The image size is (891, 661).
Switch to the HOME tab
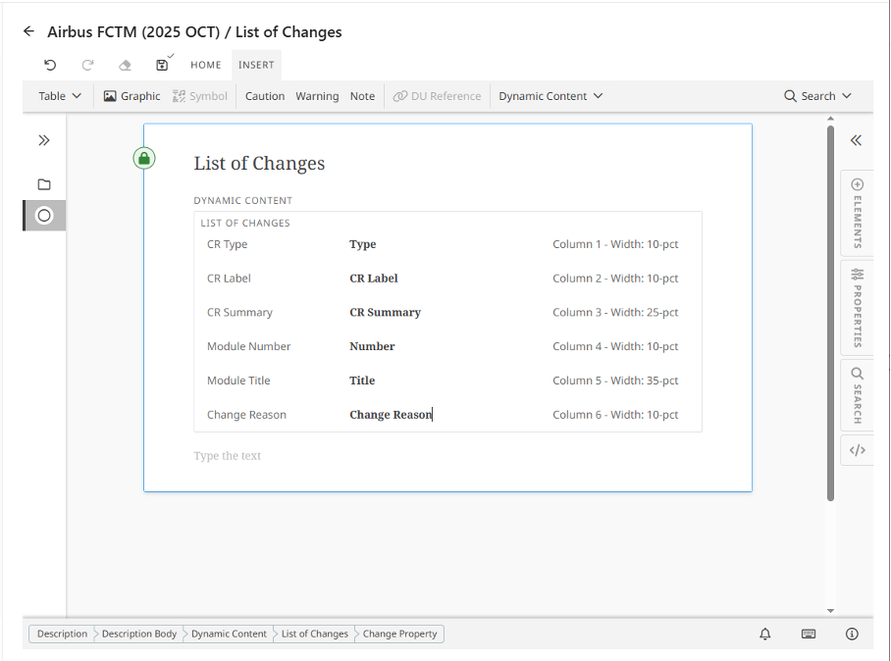206,65
